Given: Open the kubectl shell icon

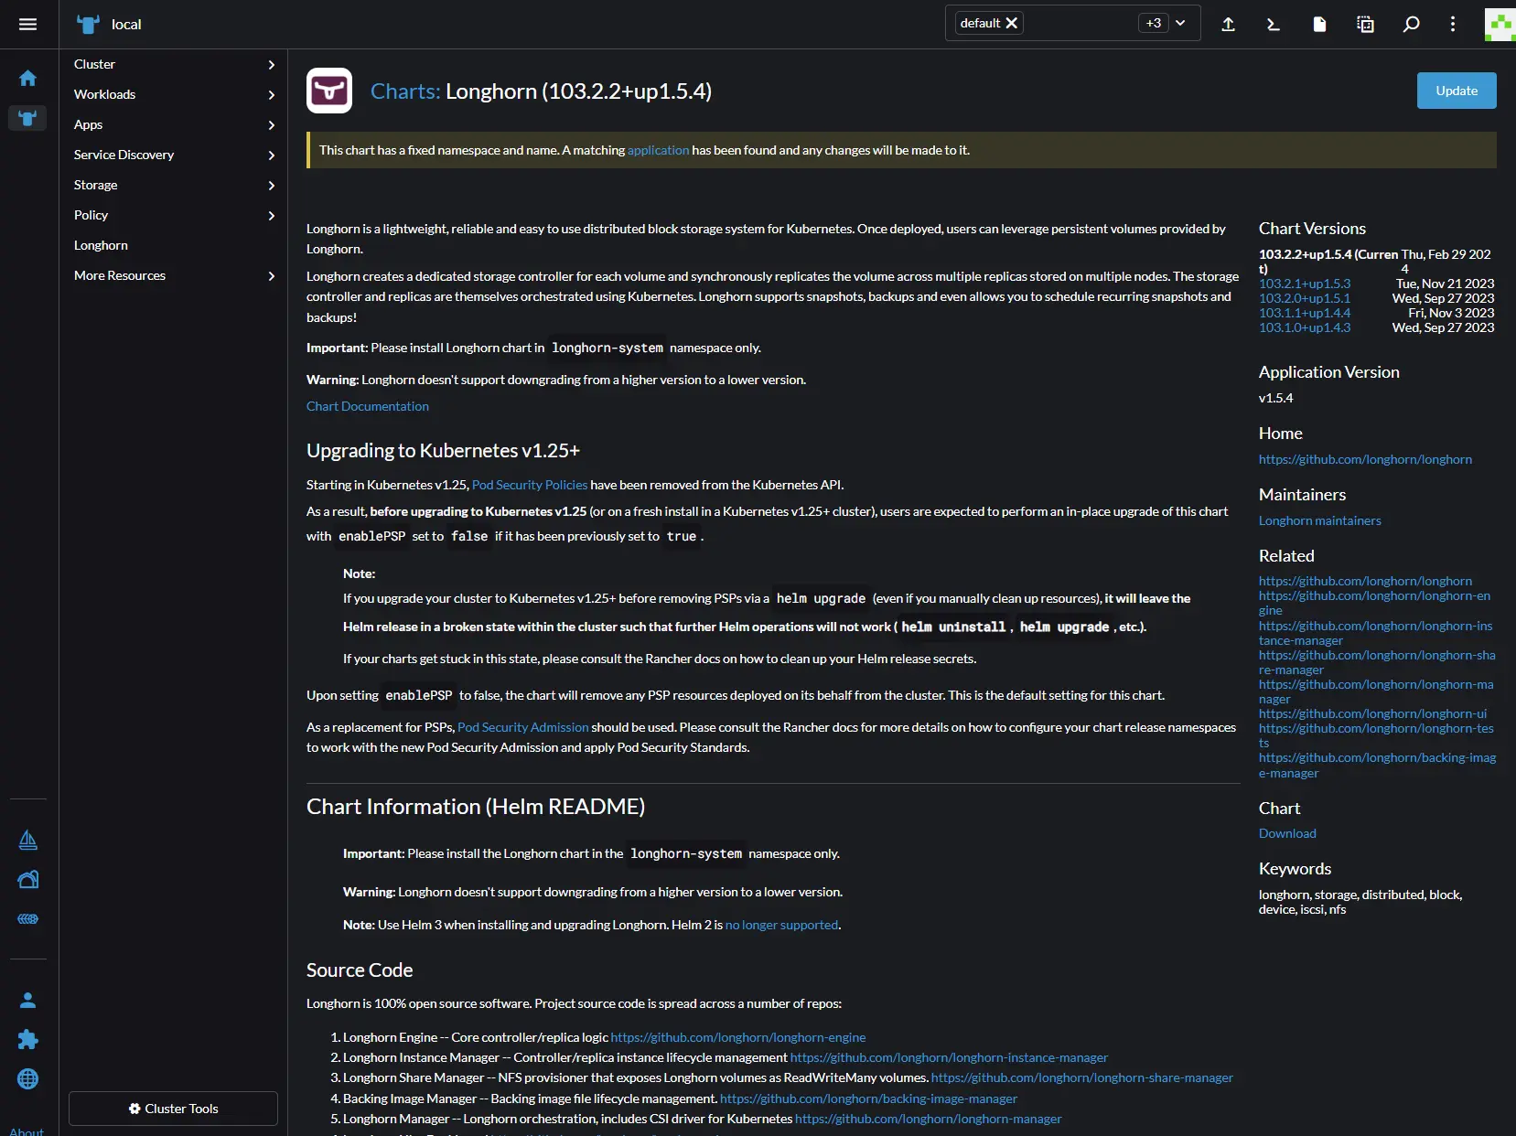Looking at the screenshot, I should click(1273, 25).
